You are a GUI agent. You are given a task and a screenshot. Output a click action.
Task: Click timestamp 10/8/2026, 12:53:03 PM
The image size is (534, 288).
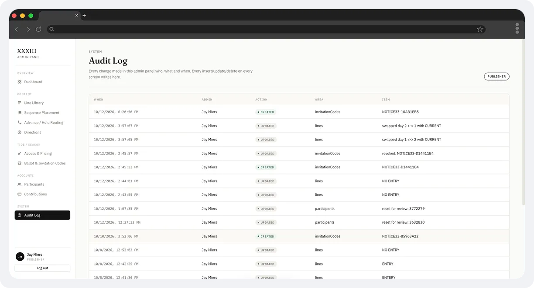click(116, 250)
